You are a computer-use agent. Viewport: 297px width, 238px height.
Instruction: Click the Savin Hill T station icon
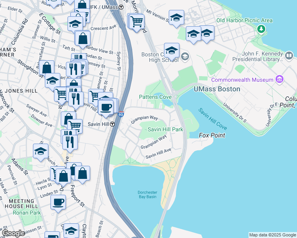click(112, 124)
